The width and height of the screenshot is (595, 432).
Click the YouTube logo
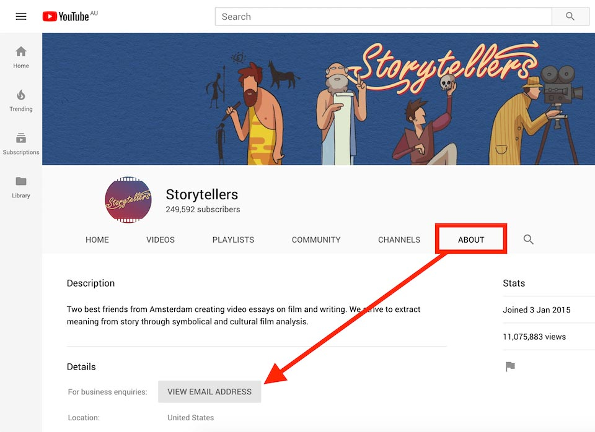coord(66,17)
